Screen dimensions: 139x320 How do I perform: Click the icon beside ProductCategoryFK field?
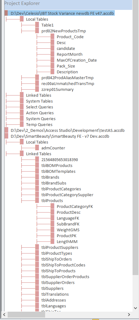(52, 207)
